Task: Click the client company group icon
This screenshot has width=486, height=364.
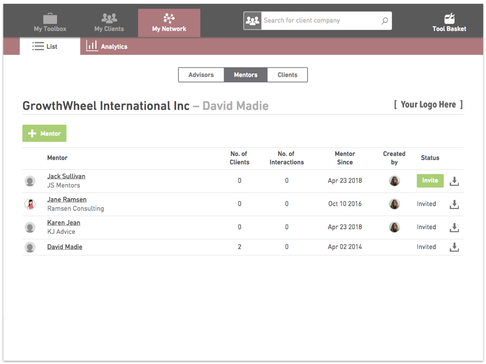Action: tap(252, 21)
